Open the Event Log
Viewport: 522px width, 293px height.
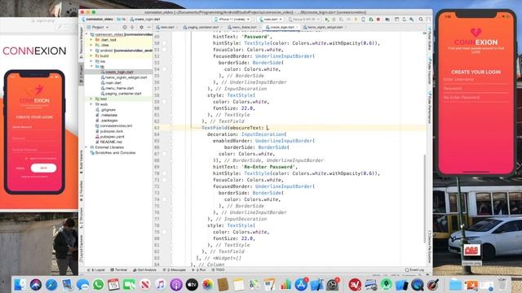click(415, 270)
